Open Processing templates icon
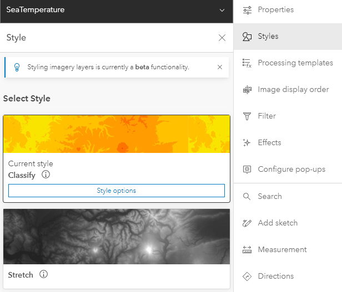 [248, 63]
